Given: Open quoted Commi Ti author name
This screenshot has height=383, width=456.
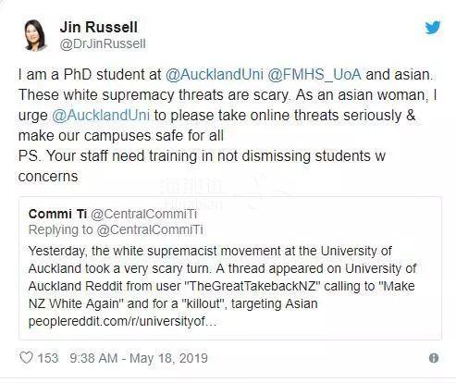Looking at the screenshot, I should pos(57,214).
